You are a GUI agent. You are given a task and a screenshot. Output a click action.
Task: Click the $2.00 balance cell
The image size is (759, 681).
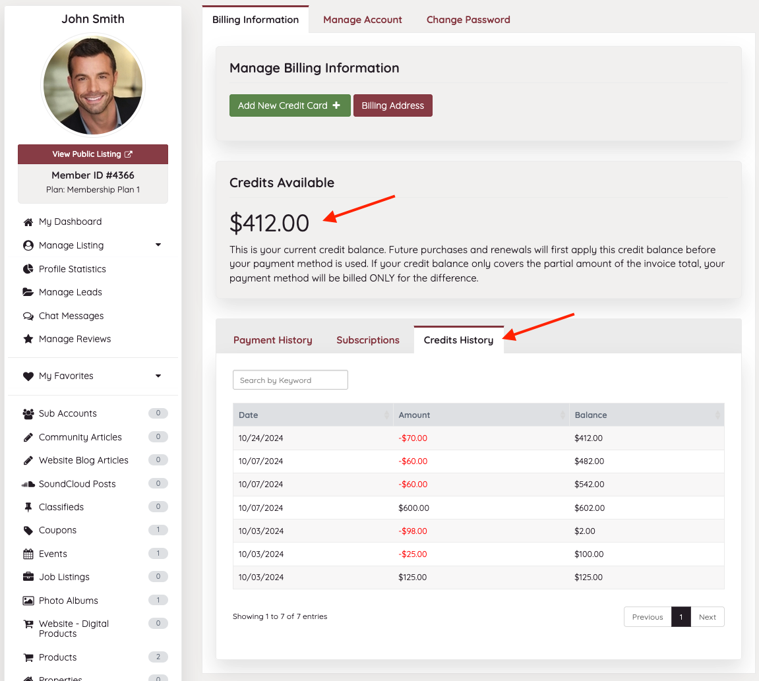[x=585, y=531]
